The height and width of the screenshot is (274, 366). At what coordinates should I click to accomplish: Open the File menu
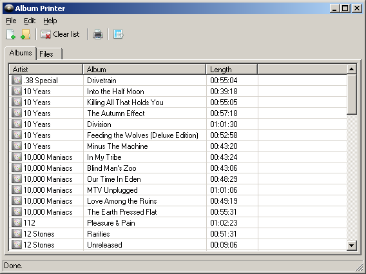11,21
